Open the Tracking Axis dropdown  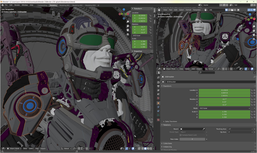[x=240, y=129]
